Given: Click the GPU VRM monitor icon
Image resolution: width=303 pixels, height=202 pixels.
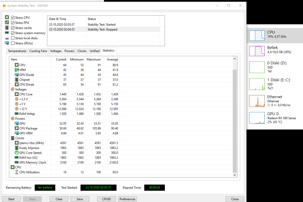Looking at the screenshot, I should pos(17,133).
